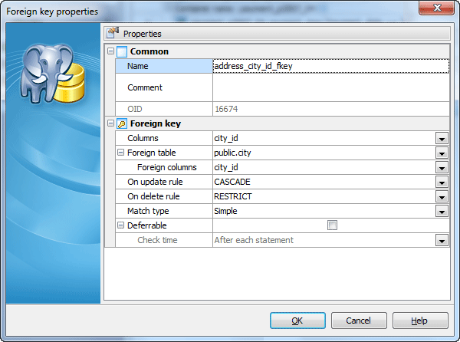
Task: Collapse the Deferrable node
Action: coord(120,225)
